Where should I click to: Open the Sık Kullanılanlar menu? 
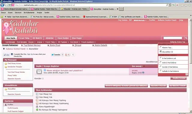tap(29, 13)
